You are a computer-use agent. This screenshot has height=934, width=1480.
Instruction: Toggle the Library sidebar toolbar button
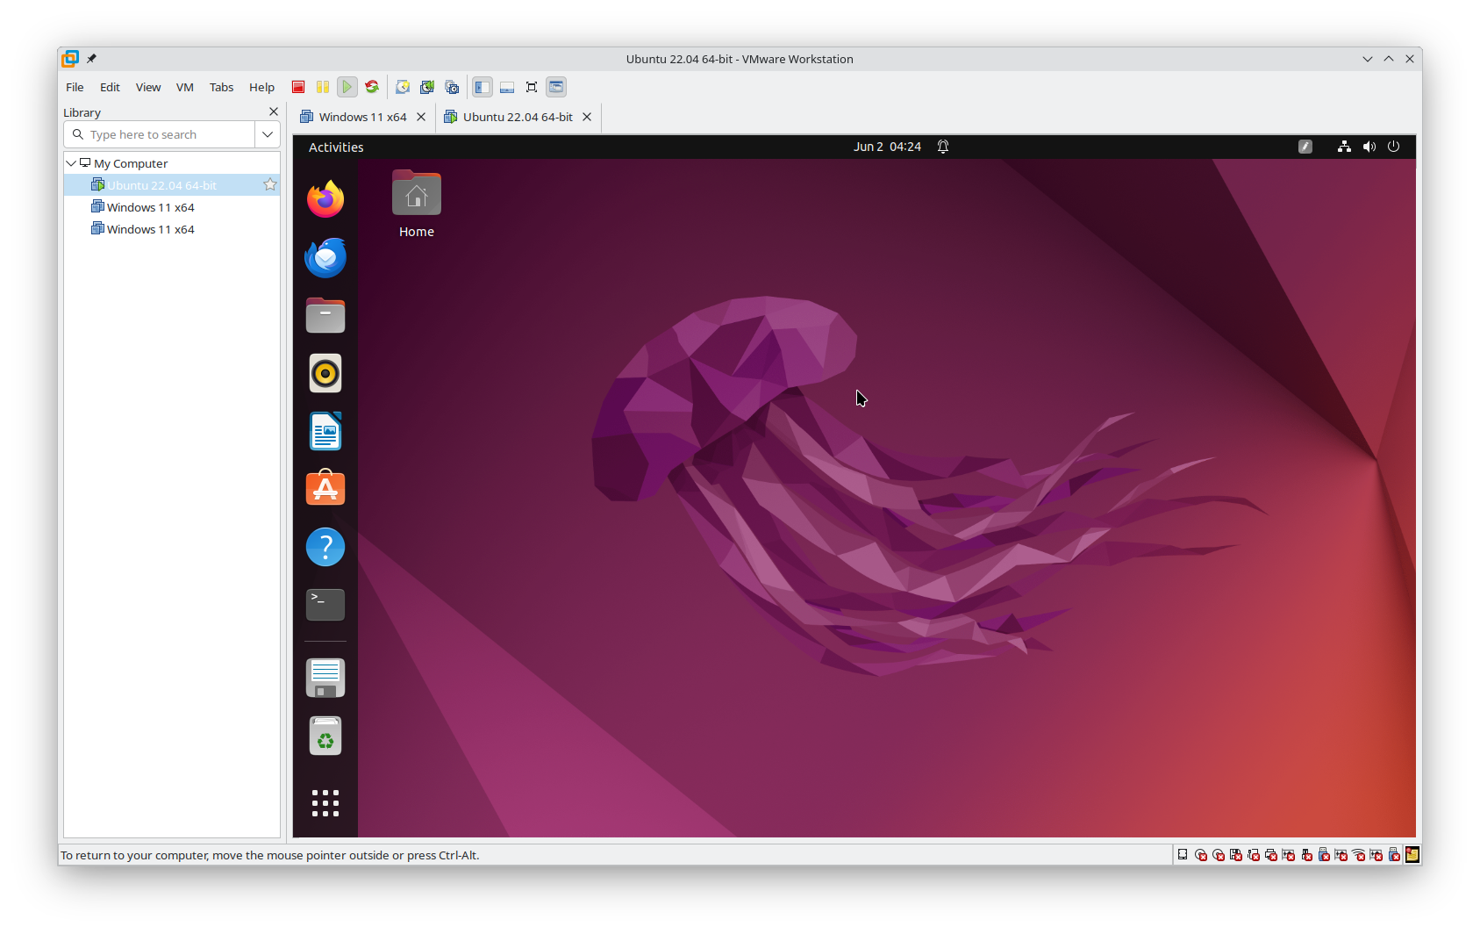pos(483,87)
